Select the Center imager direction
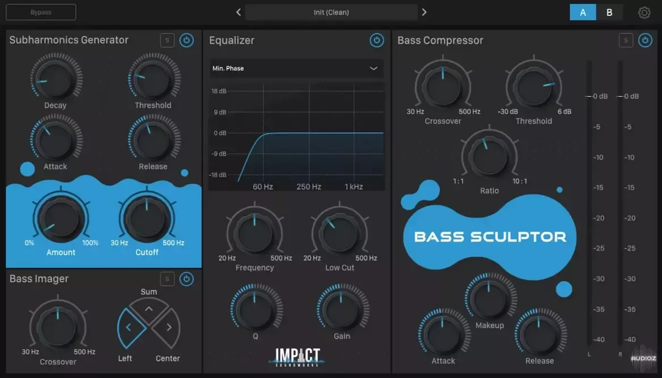The image size is (662, 378). (167, 328)
